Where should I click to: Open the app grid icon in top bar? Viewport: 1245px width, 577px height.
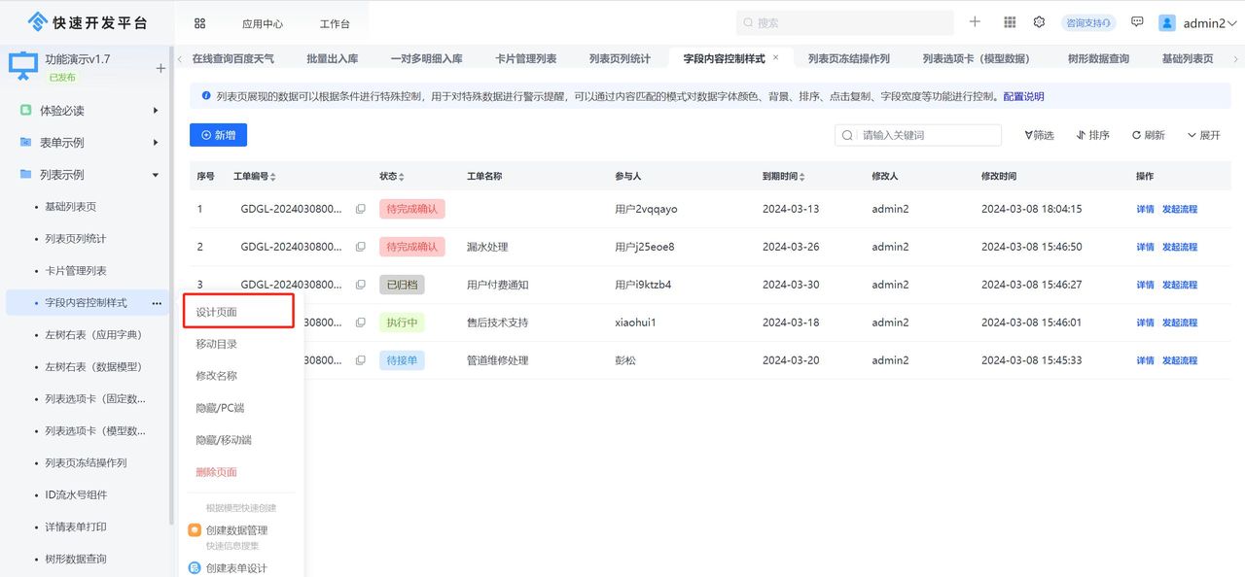(1010, 21)
